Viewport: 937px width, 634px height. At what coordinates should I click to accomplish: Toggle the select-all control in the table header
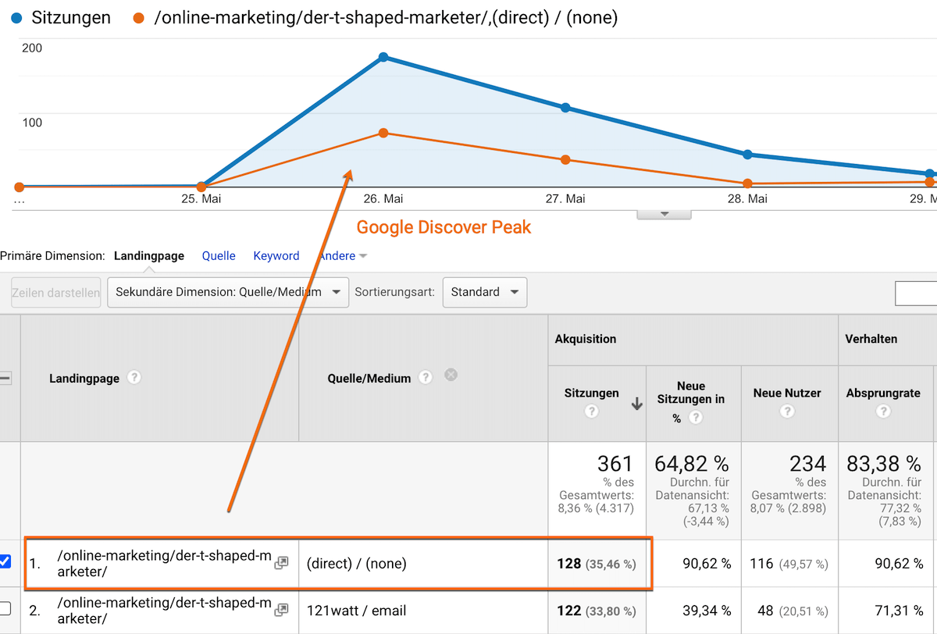click(x=5, y=378)
